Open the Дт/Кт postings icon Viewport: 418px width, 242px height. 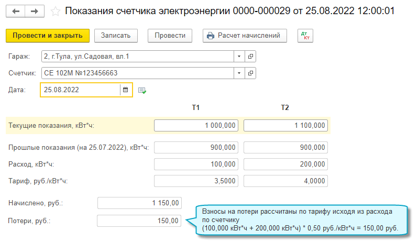point(304,36)
